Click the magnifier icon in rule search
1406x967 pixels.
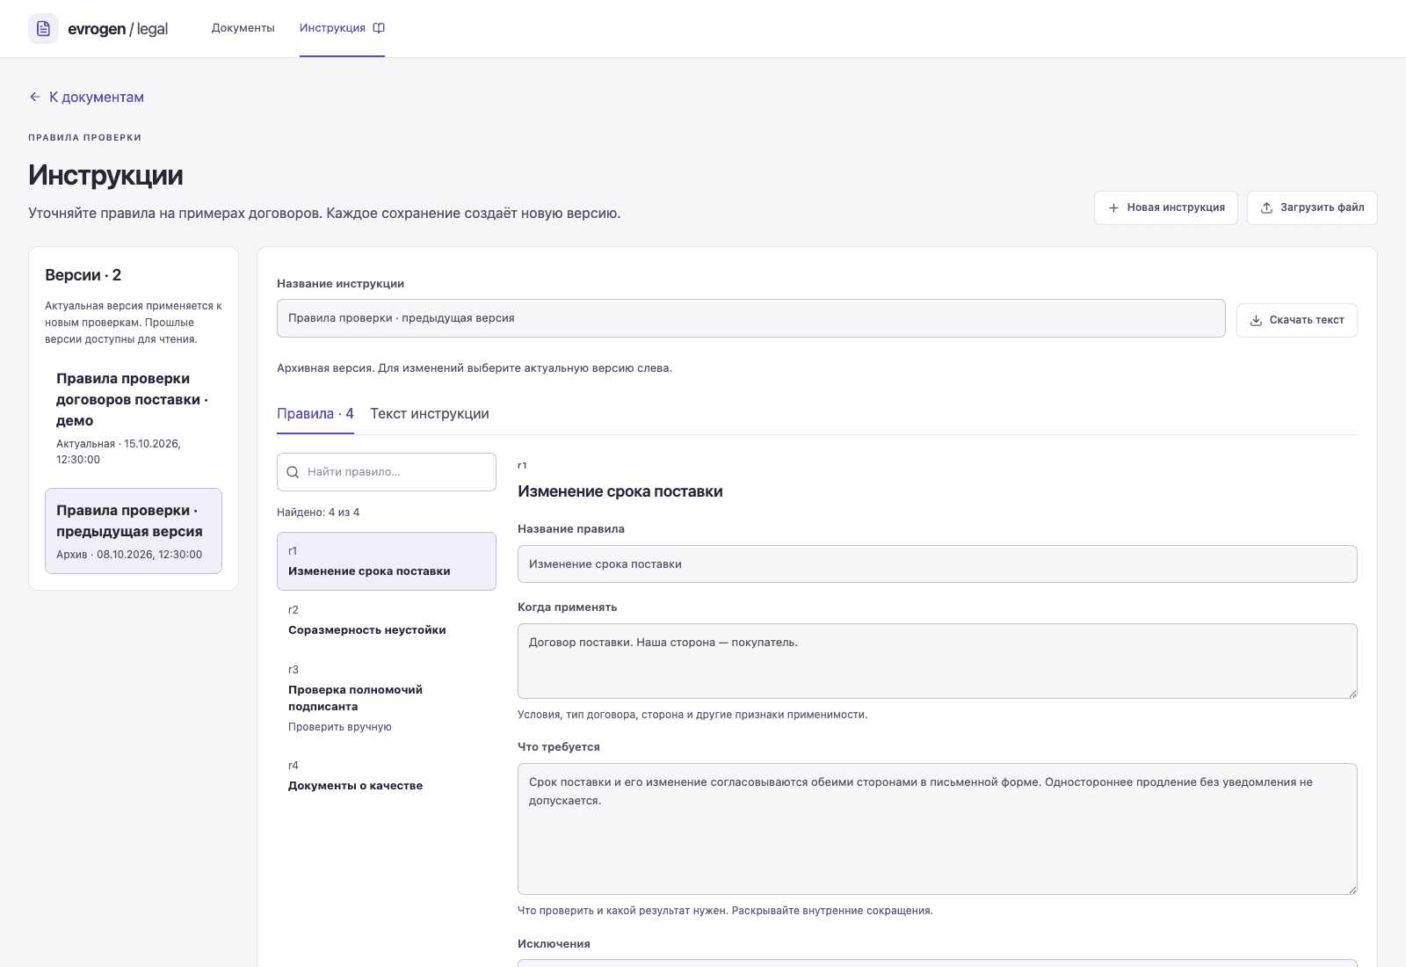293,472
